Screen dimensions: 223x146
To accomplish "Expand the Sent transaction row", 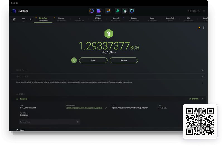I will tap(22, 130).
